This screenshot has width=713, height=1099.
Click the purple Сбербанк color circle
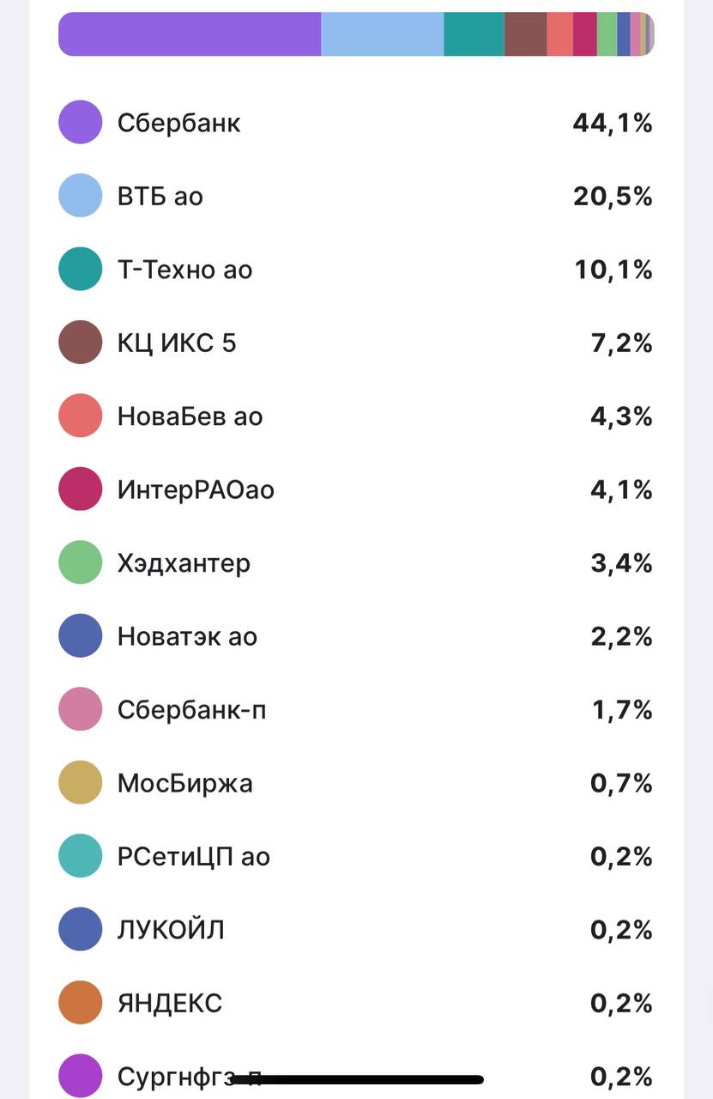tap(81, 123)
